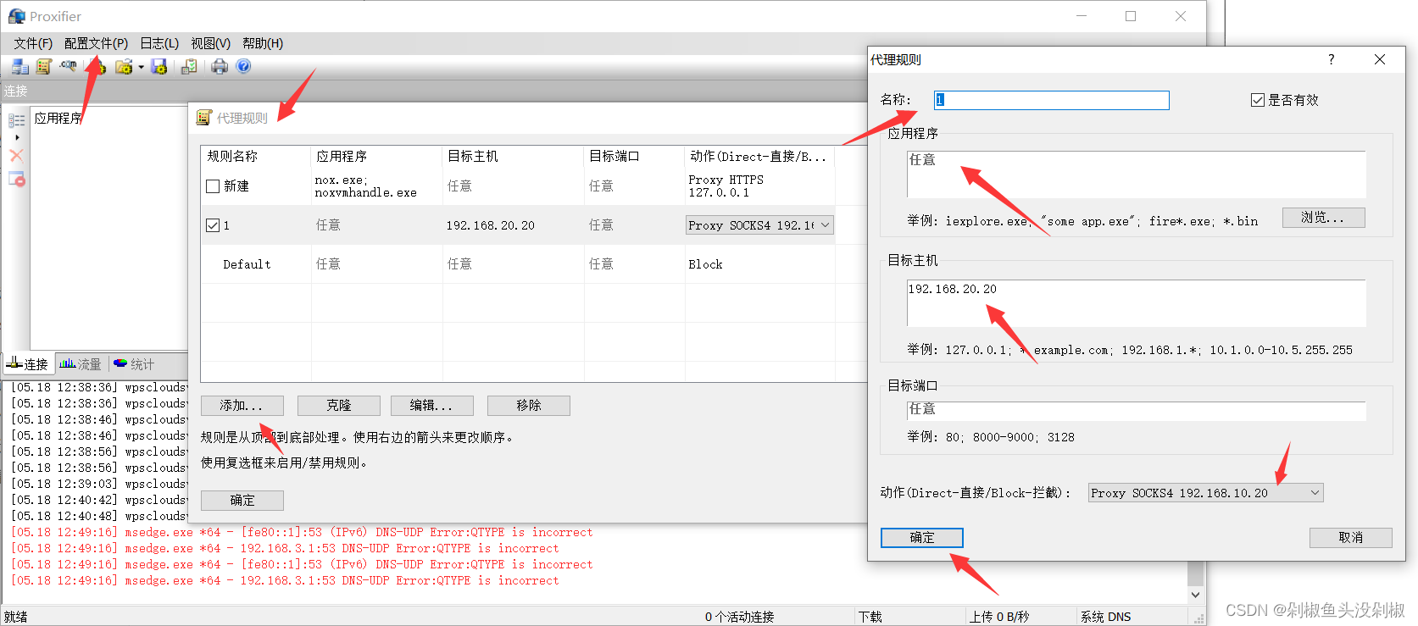The height and width of the screenshot is (626, 1418).
Task: Switch to the 连接 tab
Action: pyautogui.click(x=28, y=364)
